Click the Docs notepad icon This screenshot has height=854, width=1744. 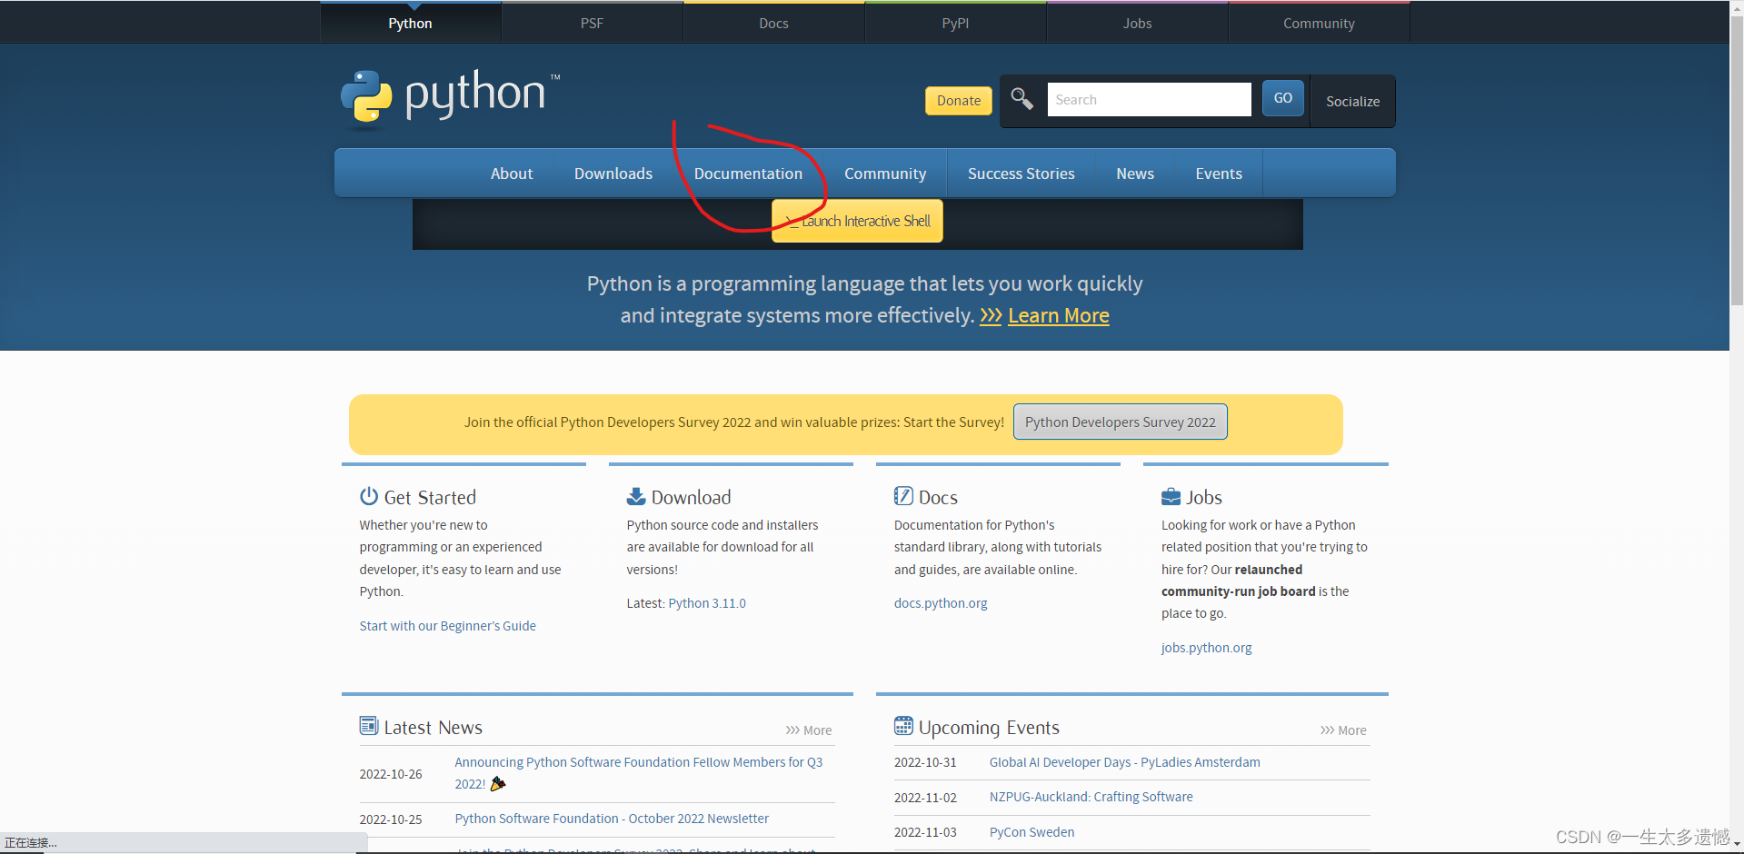click(903, 496)
